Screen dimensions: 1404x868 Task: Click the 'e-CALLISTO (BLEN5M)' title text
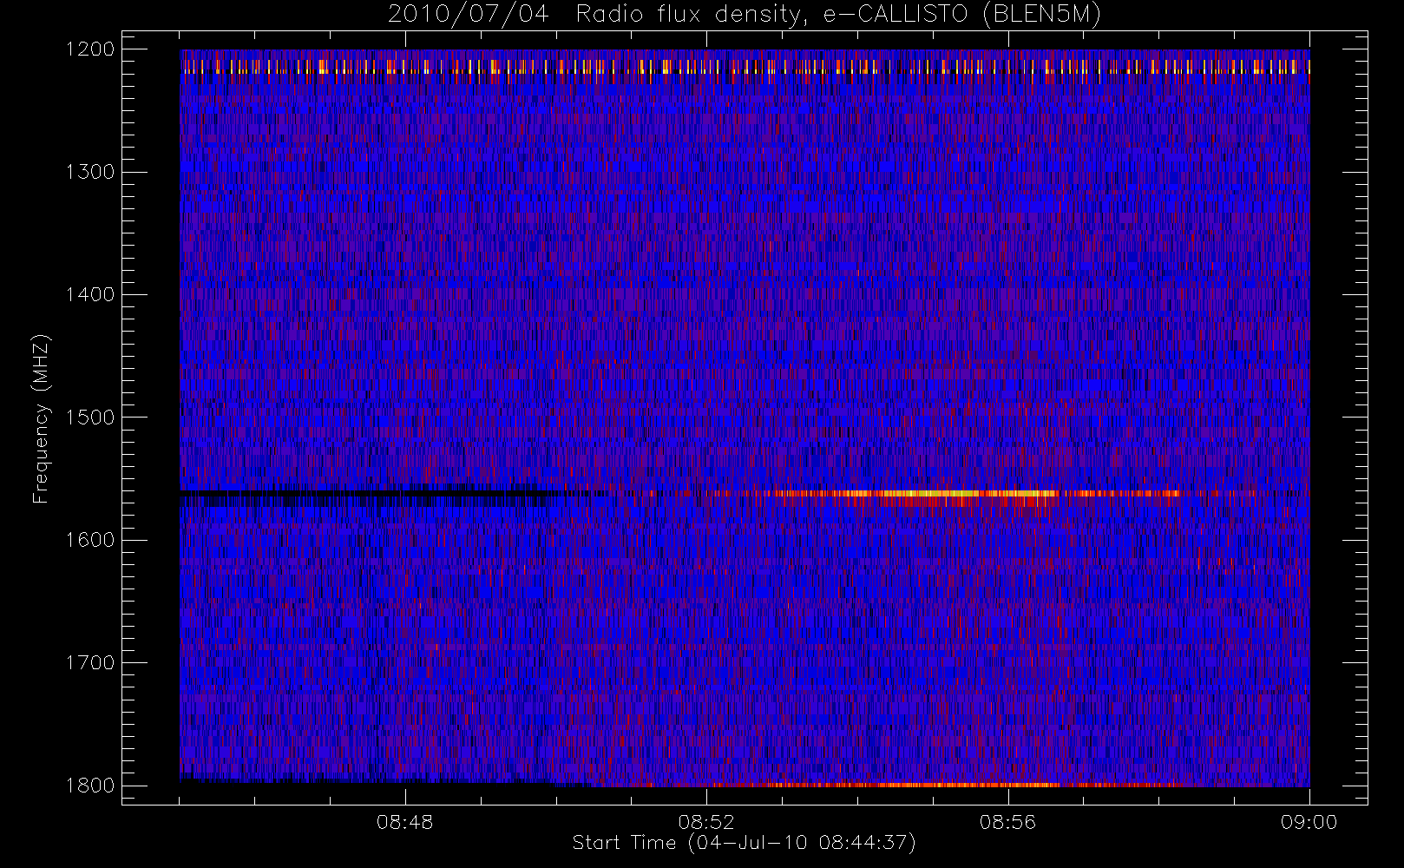pyautogui.click(x=962, y=15)
